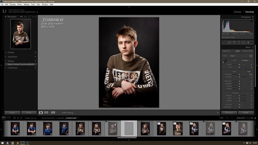The image size is (258, 145).
Task: Select first blue-shirt filmstrip thumbnail
Action: (15, 128)
